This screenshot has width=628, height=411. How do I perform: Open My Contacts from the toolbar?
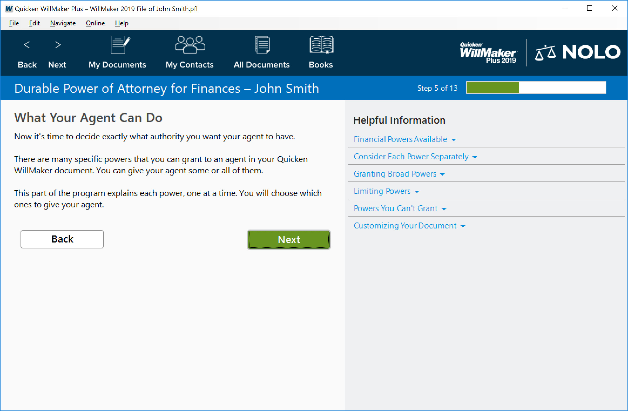pyautogui.click(x=189, y=53)
